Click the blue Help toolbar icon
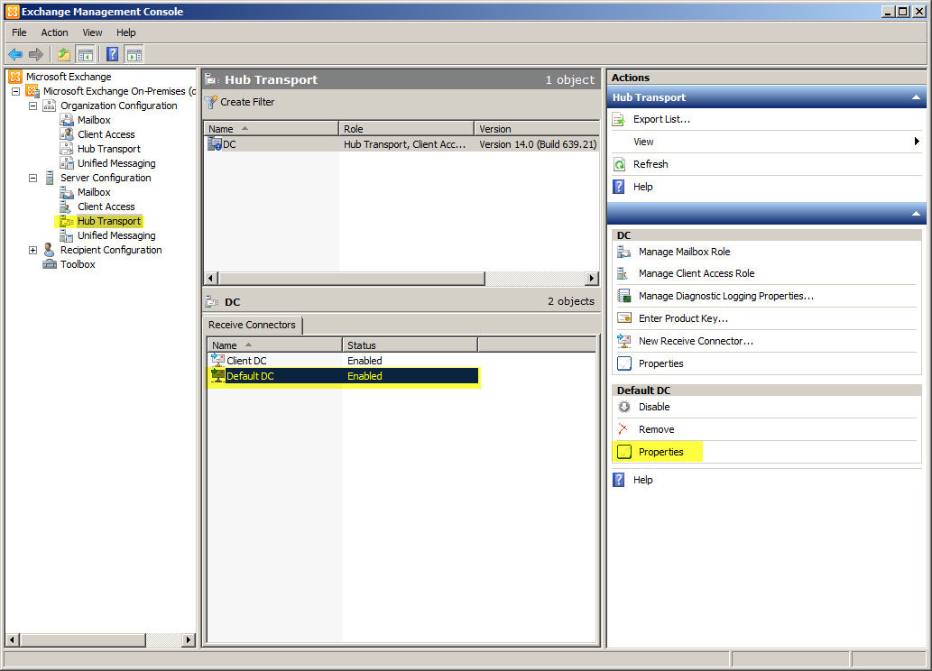The width and height of the screenshot is (932, 671). click(112, 55)
